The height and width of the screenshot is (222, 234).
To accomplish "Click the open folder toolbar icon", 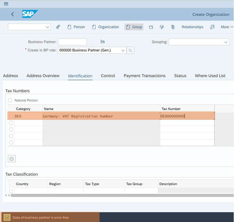I will point(151,27).
